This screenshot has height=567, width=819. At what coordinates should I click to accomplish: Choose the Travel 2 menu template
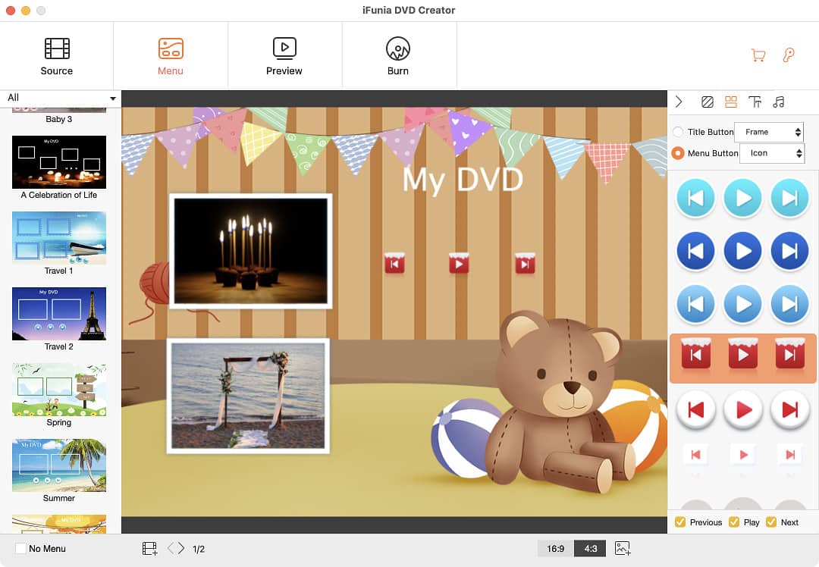click(59, 314)
